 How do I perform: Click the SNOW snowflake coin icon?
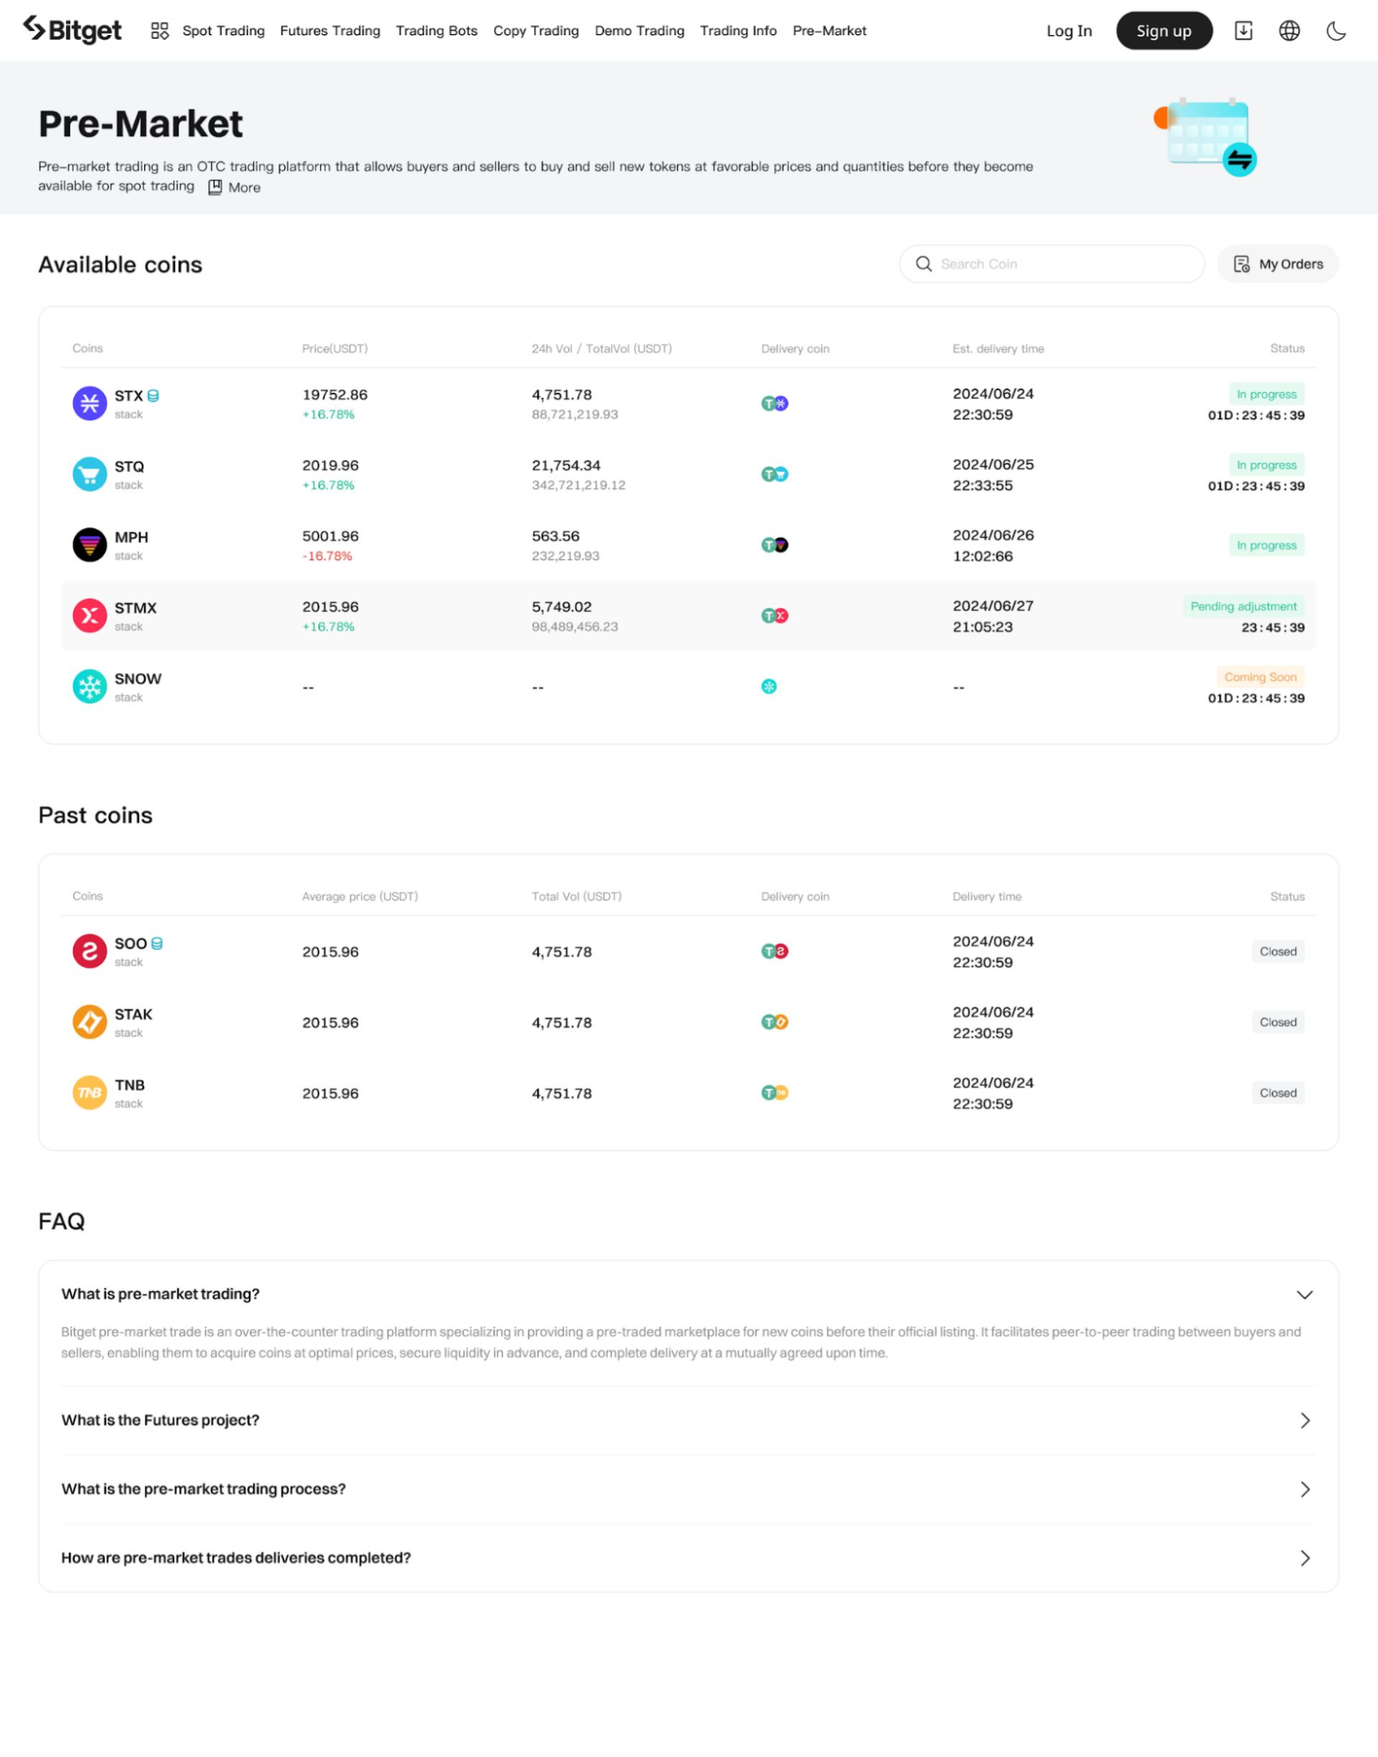pos(89,686)
